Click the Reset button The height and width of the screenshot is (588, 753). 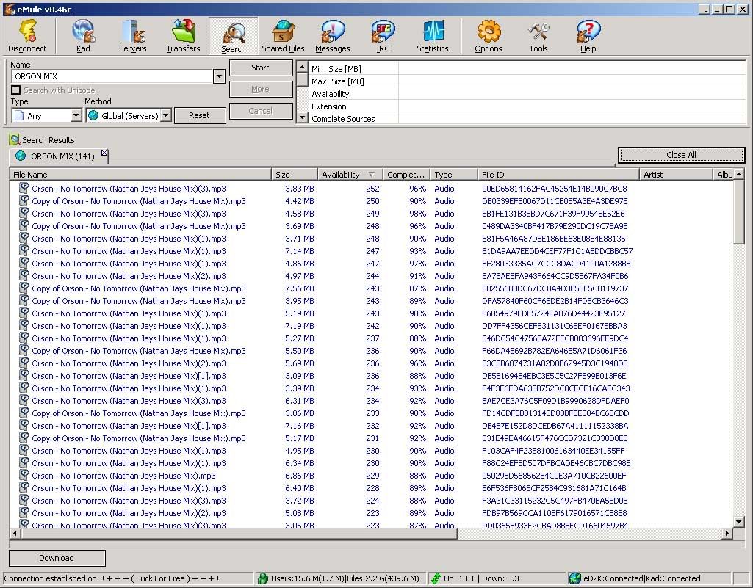[199, 115]
